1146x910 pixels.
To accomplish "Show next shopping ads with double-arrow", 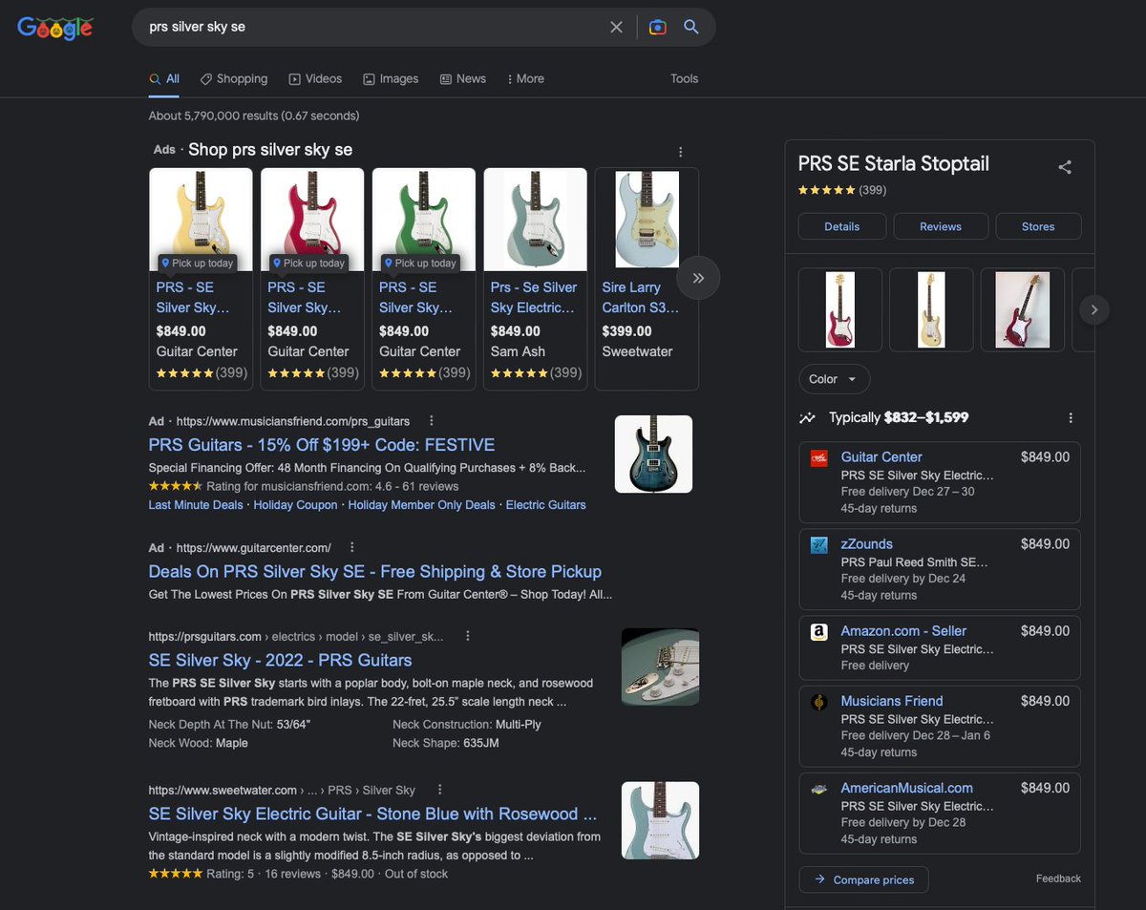I will [698, 278].
